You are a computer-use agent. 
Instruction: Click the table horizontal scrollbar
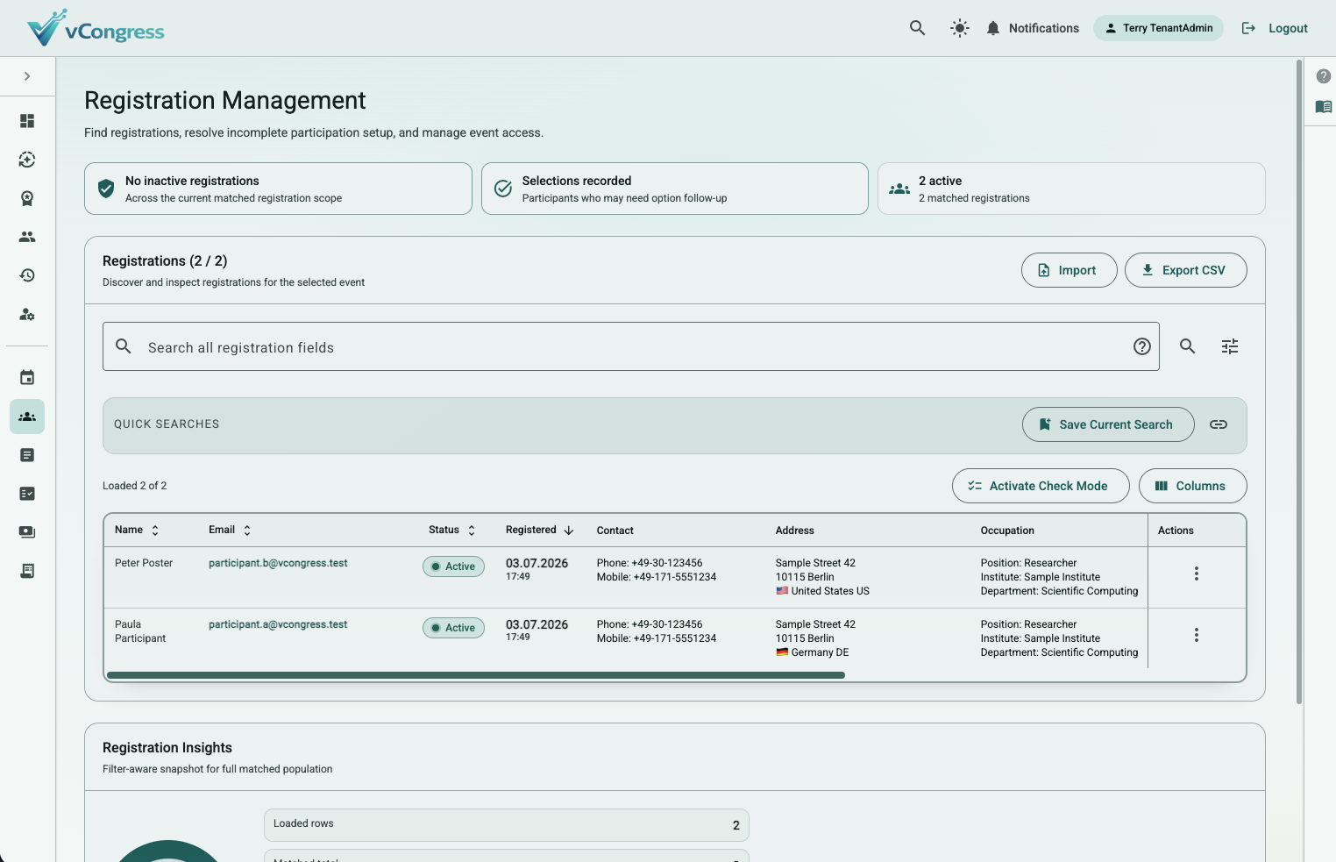(475, 675)
